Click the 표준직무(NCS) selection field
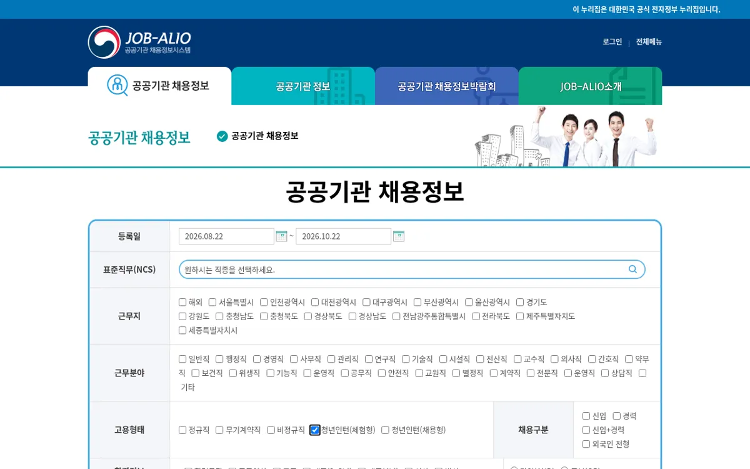This screenshot has height=469, width=750. coord(412,270)
